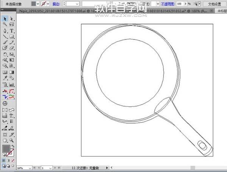
Task: Select the Magic Wand tool
Action: (5, 24)
